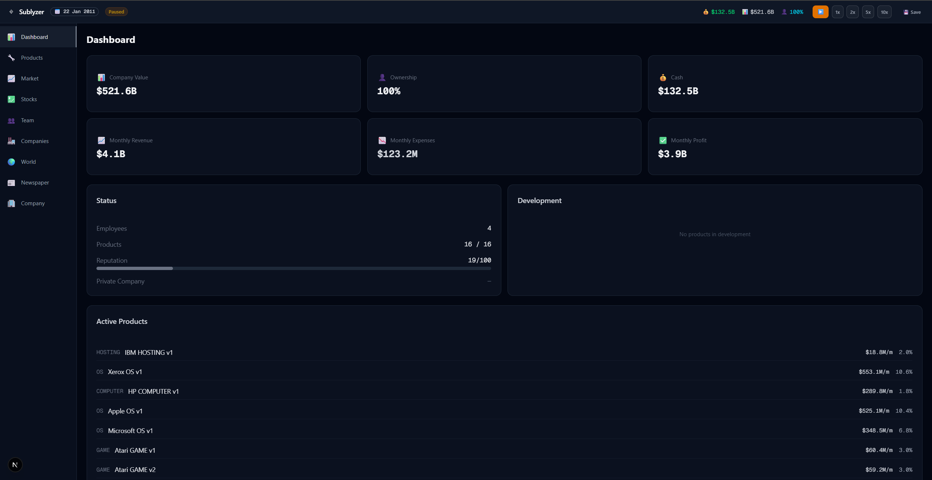Click the Team people icon

pyautogui.click(x=11, y=120)
